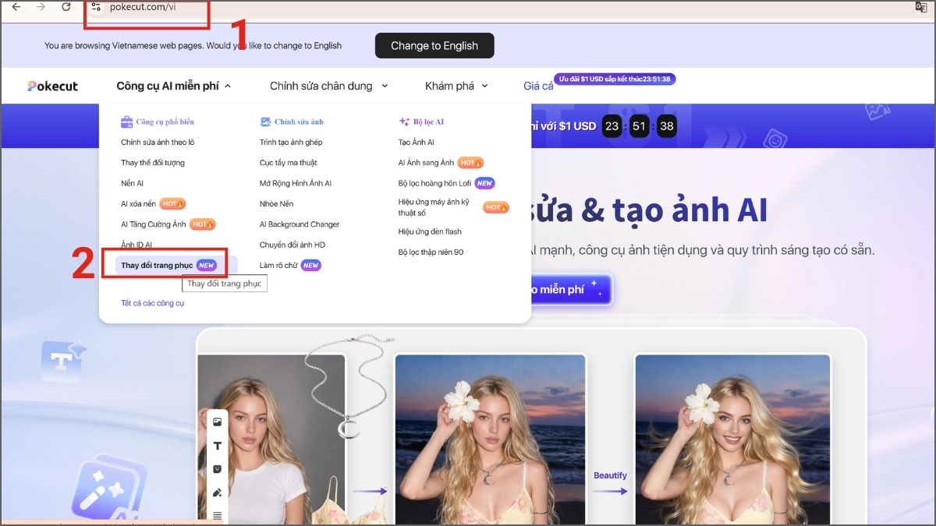Open "Mở Rộng Hình Ảnh AI" menu item
The width and height of the screenshot is (936, 526).
(x=296, y=183)
